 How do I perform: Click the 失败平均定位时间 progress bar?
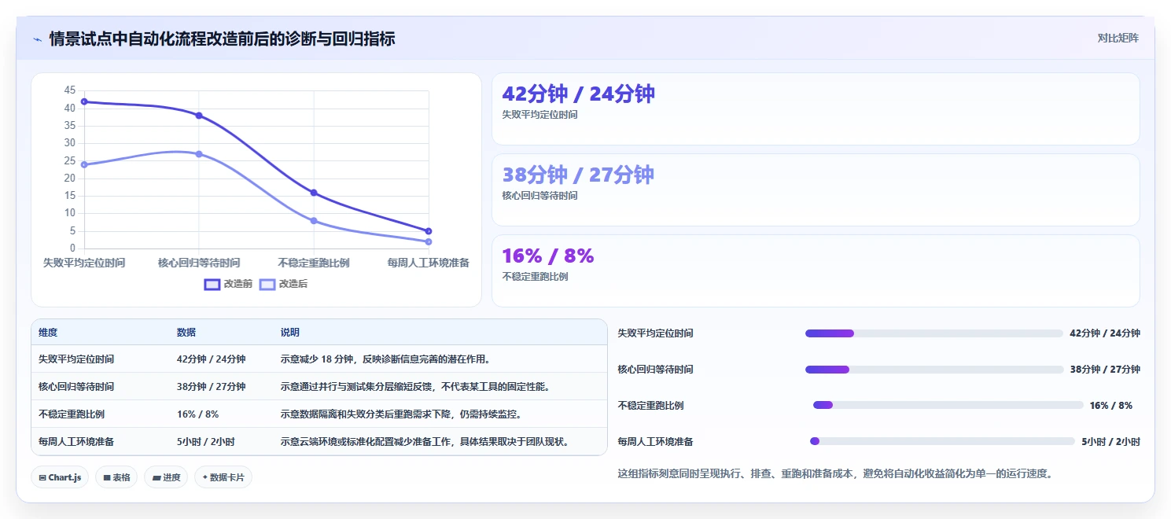tap(934, 333)
